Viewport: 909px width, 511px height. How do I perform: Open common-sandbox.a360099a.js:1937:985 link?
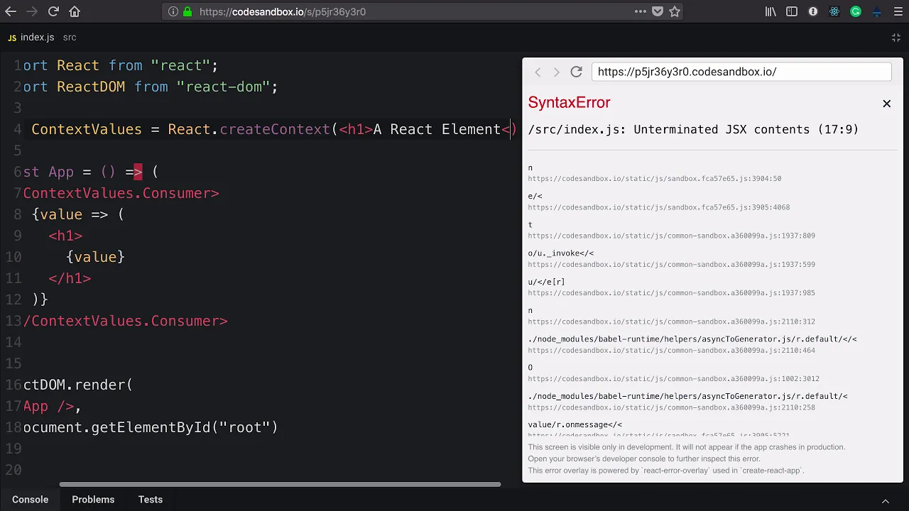point(671,293)
